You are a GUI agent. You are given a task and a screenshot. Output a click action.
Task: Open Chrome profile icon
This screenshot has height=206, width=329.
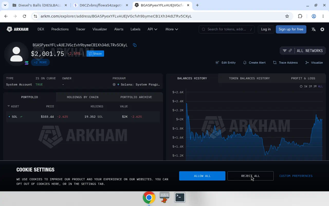coord(314,16)
